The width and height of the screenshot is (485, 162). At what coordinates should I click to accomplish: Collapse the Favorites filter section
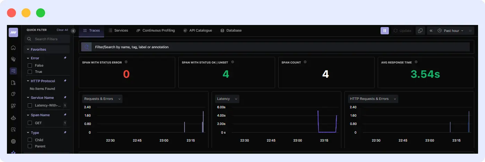pyautogui.click(x=28, y=49)
